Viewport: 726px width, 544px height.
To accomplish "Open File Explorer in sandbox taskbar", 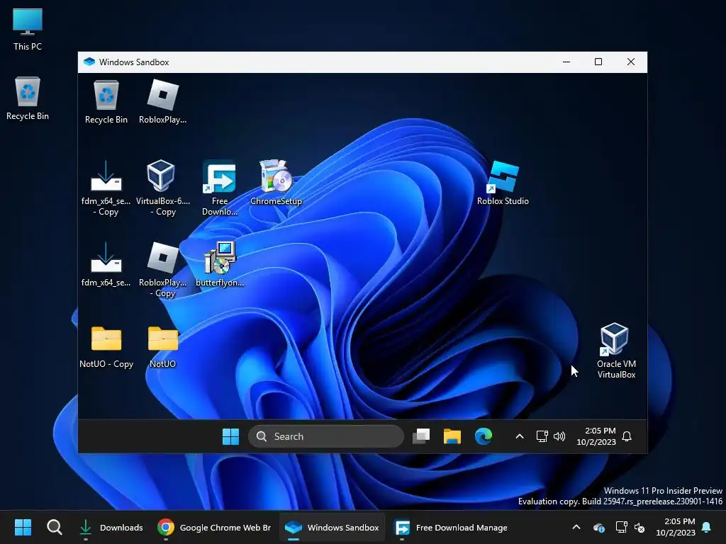I will click(x=452, y=436).
